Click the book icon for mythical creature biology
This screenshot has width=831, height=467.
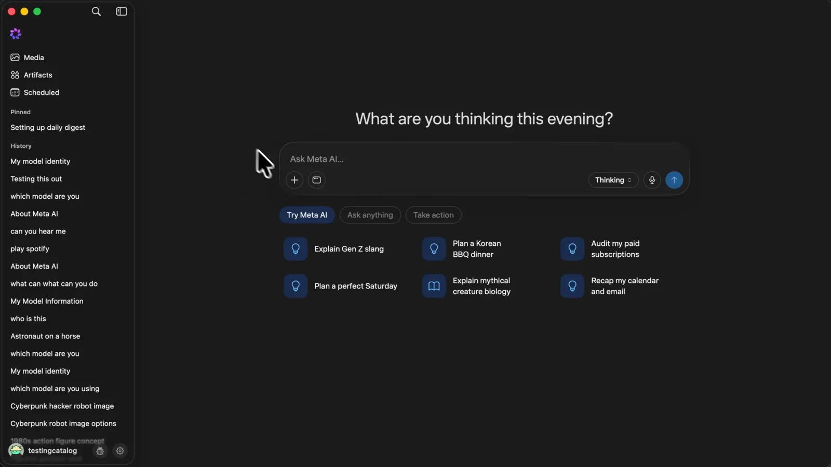(x=434, y=286)
